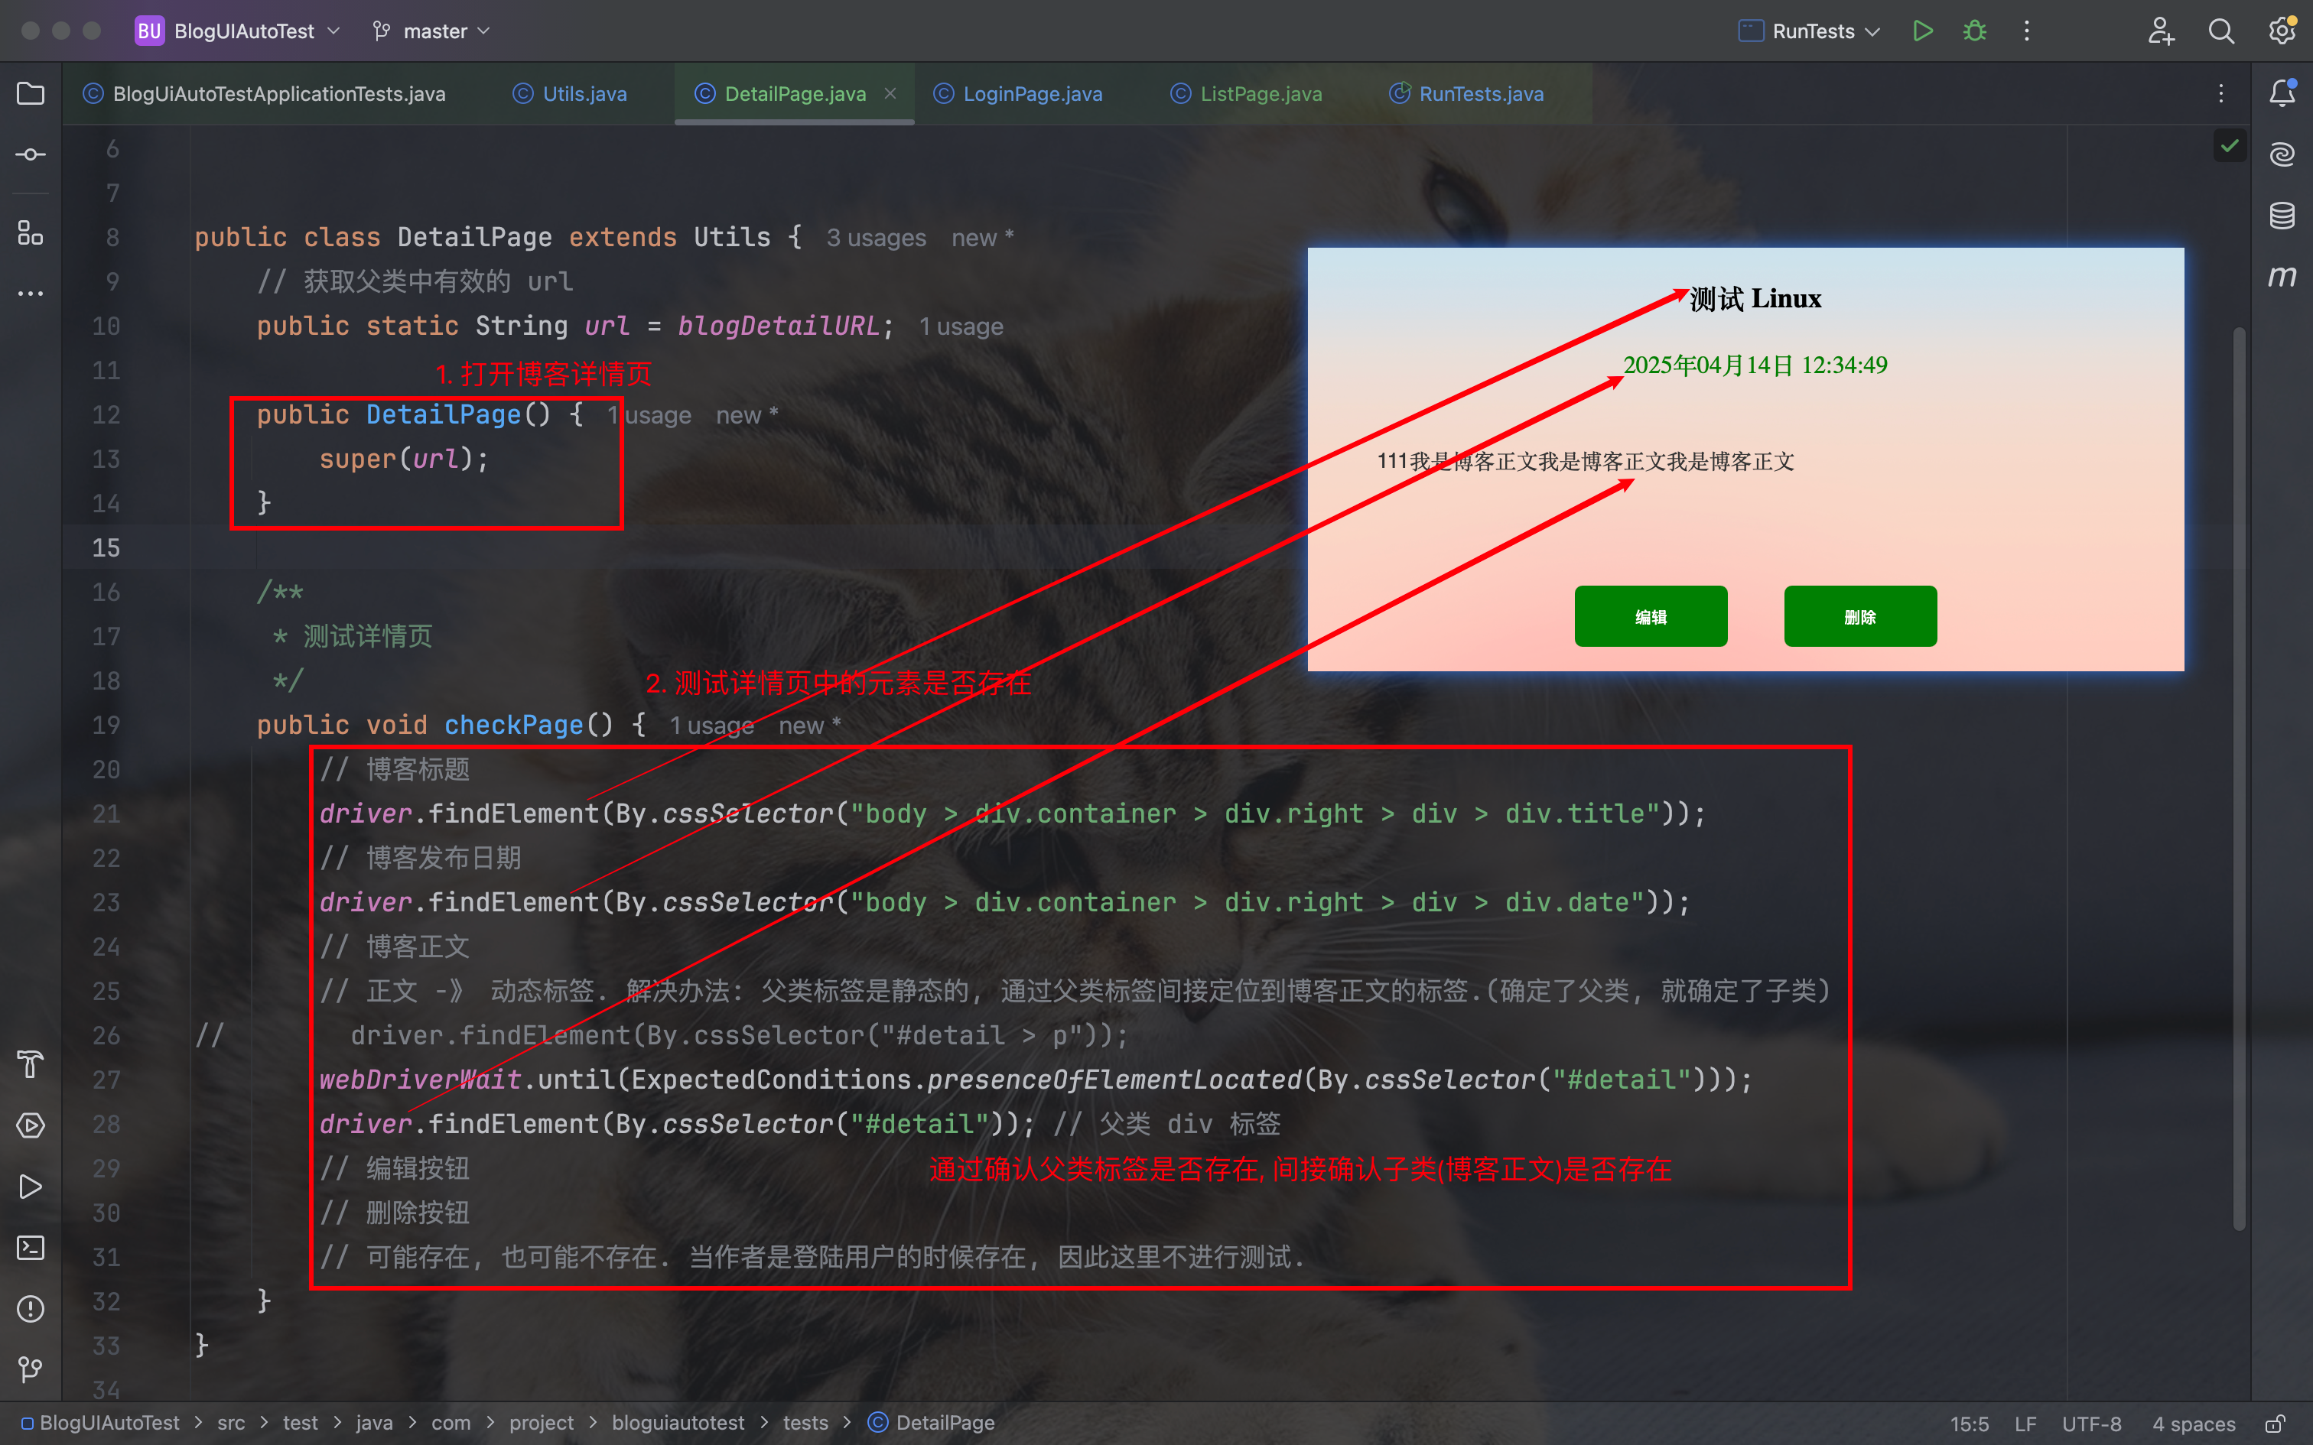The image size is (2313, 1445).
Task: Click the UTF-8 encoding in status bar
Action: [x=2091, y=1424]
